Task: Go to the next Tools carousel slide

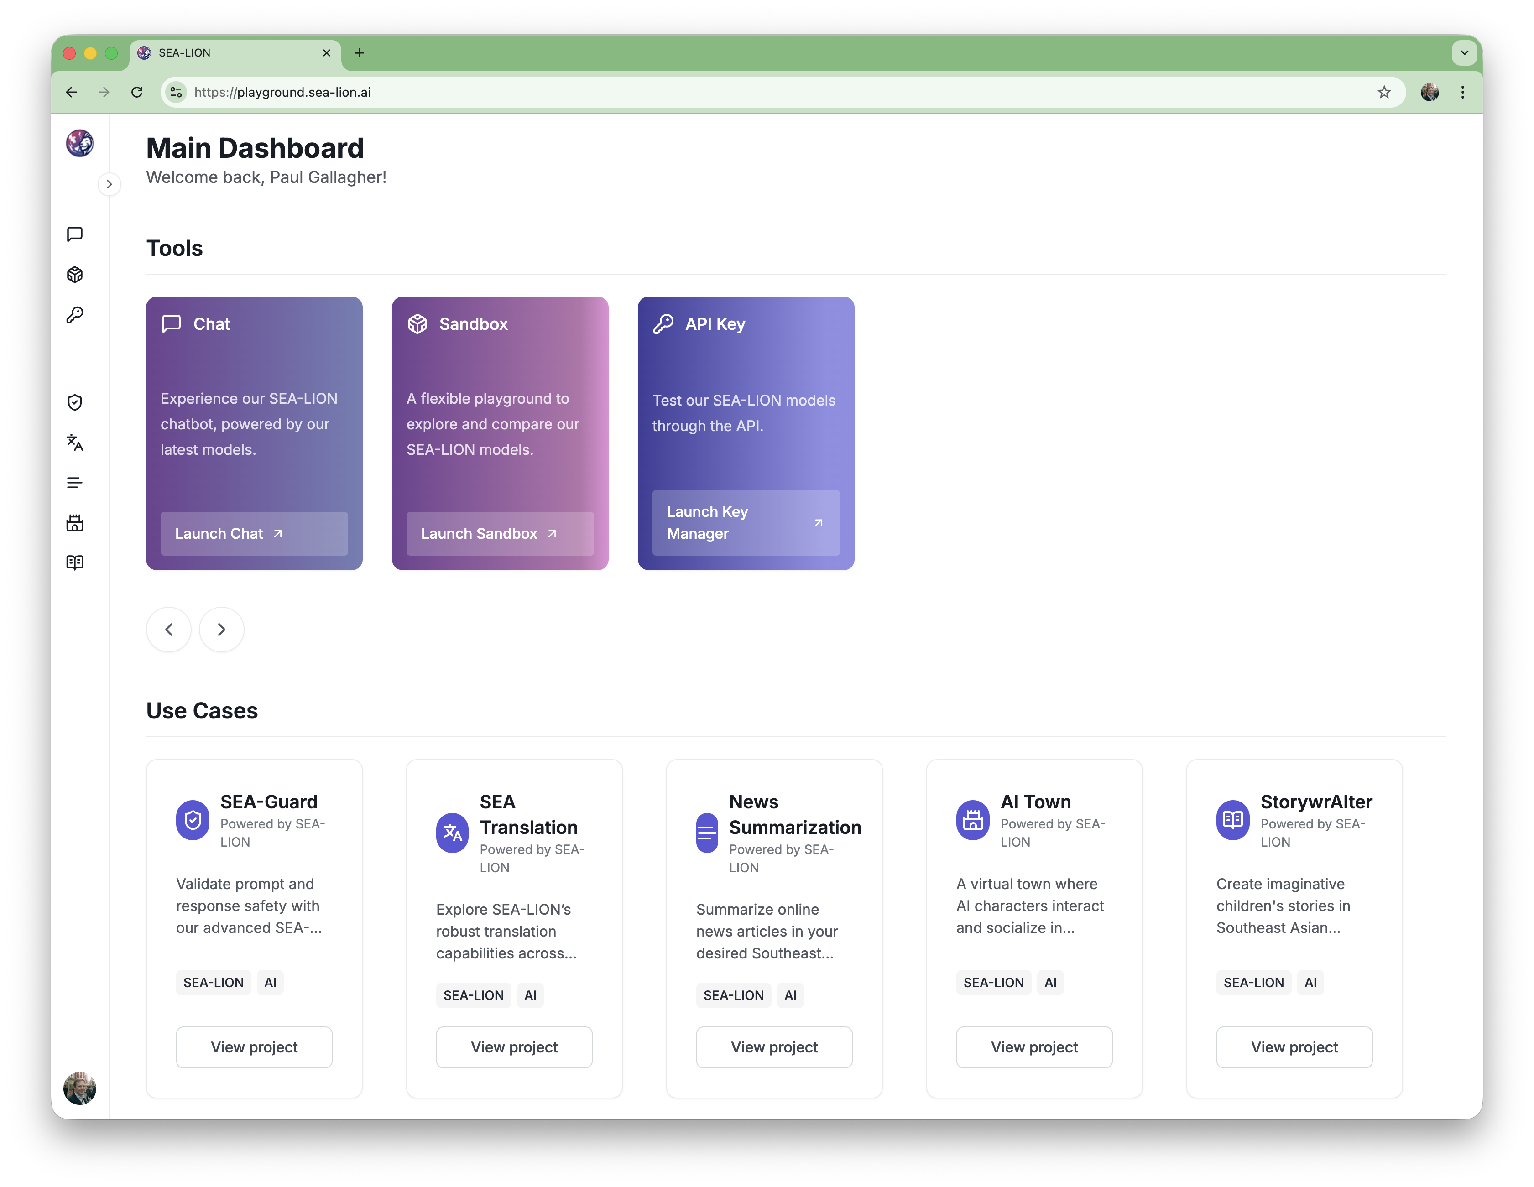Action: (221, 630)
